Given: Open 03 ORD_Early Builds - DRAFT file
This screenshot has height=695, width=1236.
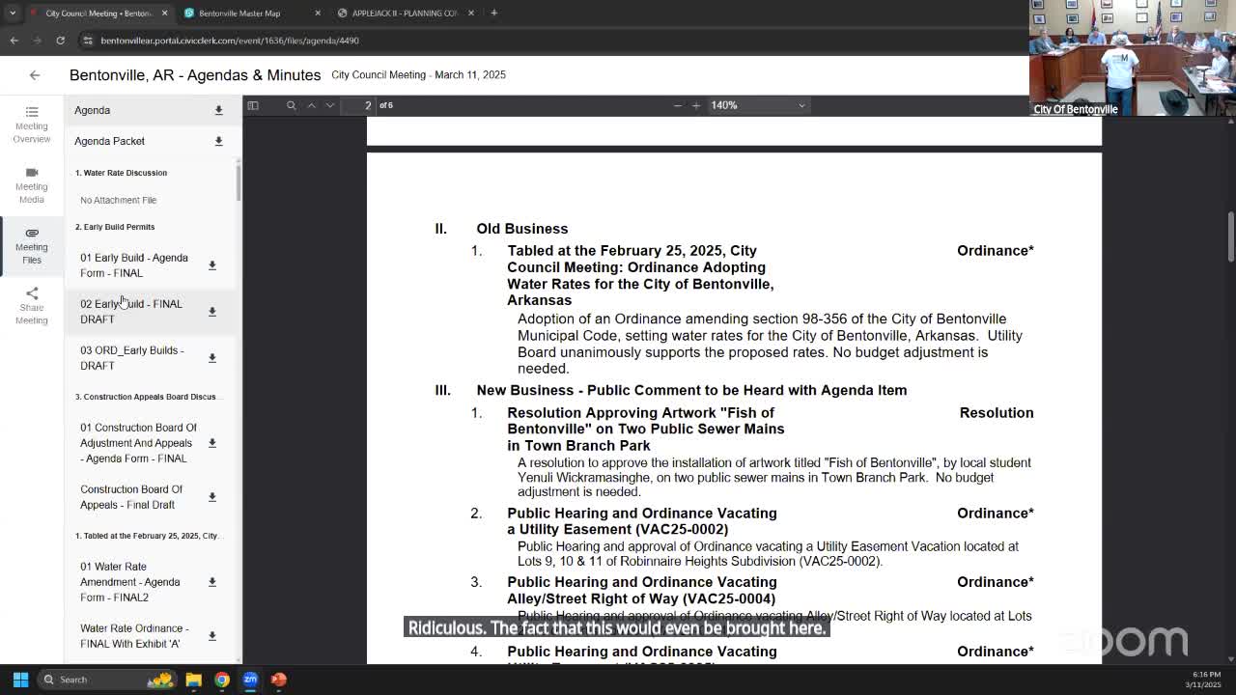Looking at the screenshot, I should click(x=132, y=358).
